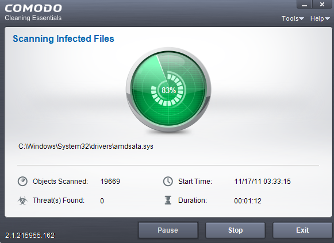
Task: Open the Tools dropdown menu
Action: pos(293,18)
